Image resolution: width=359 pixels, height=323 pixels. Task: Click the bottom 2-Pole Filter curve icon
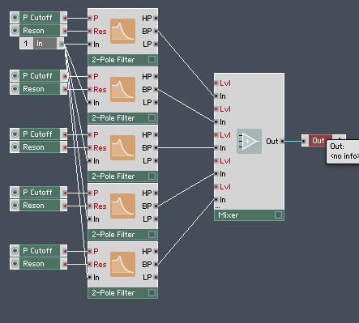122,264
